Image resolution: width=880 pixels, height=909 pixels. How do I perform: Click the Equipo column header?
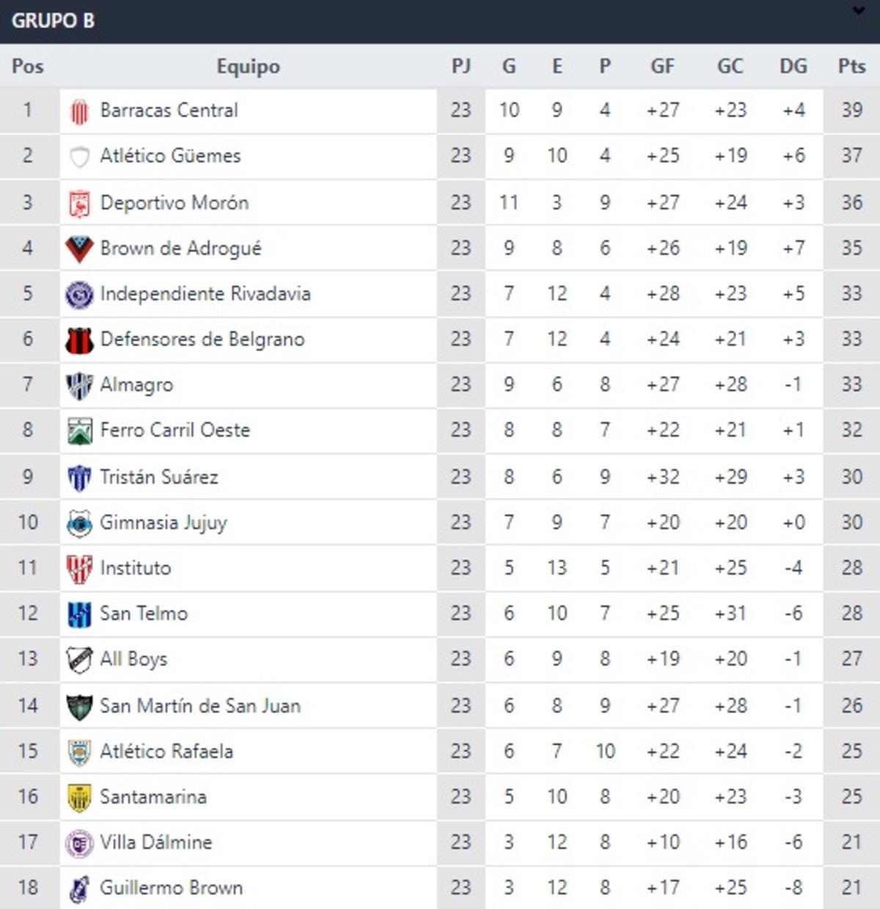(248, 66)
